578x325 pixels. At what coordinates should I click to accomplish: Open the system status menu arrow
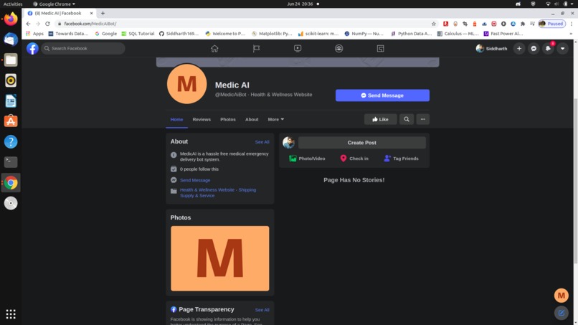point(572,4)
